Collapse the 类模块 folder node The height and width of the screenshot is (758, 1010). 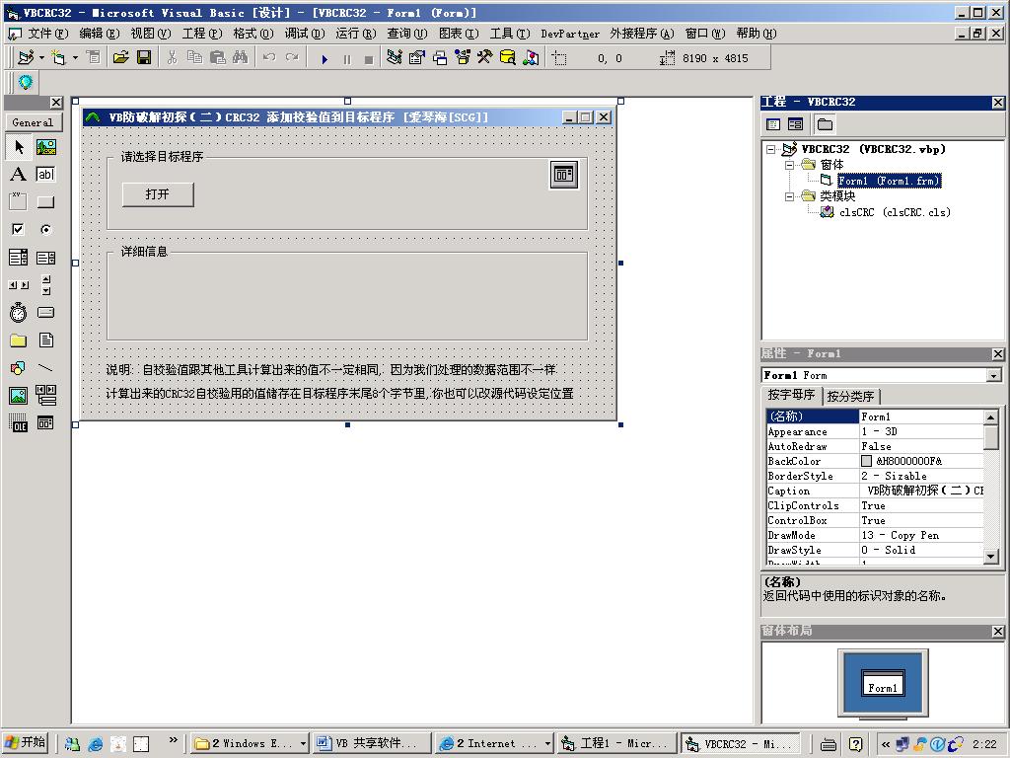[789, 196]
